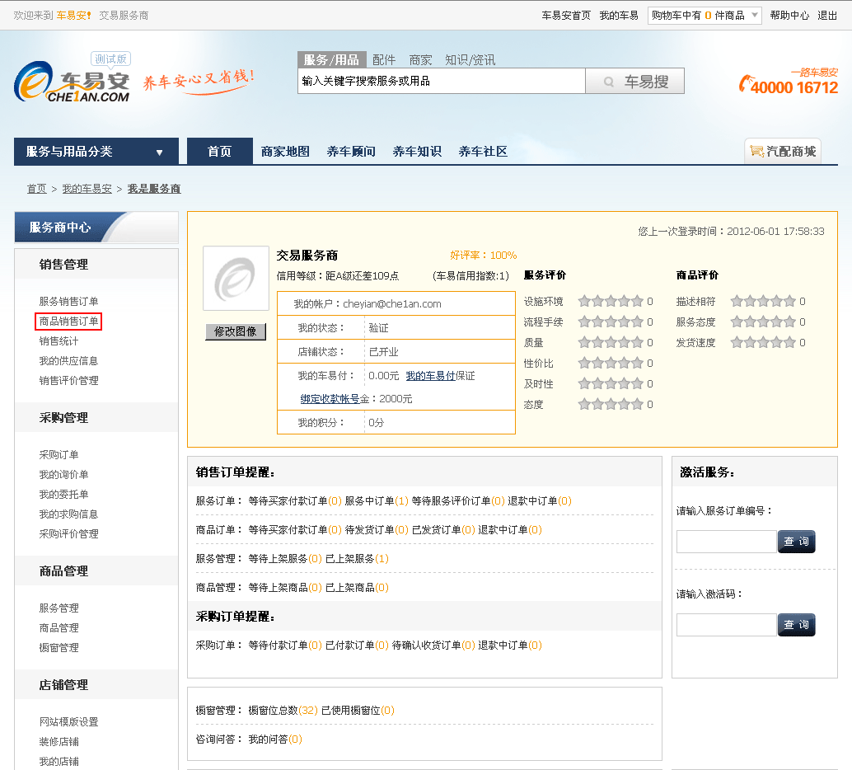This screenshot has height=770, width=852.
Task: Open 橱窗管理 in the sidebar
Action: [59, 648]
